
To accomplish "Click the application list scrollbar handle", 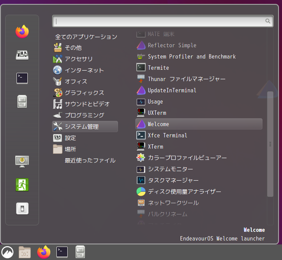I will (x=270, y=144).
